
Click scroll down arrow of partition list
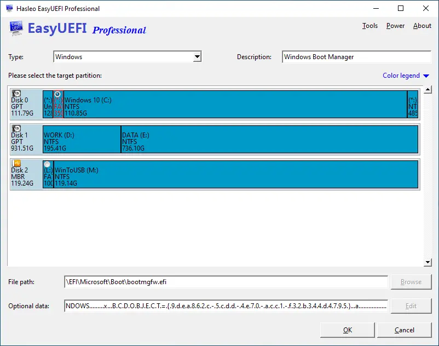pyautogui.click(x=428, y=263)
